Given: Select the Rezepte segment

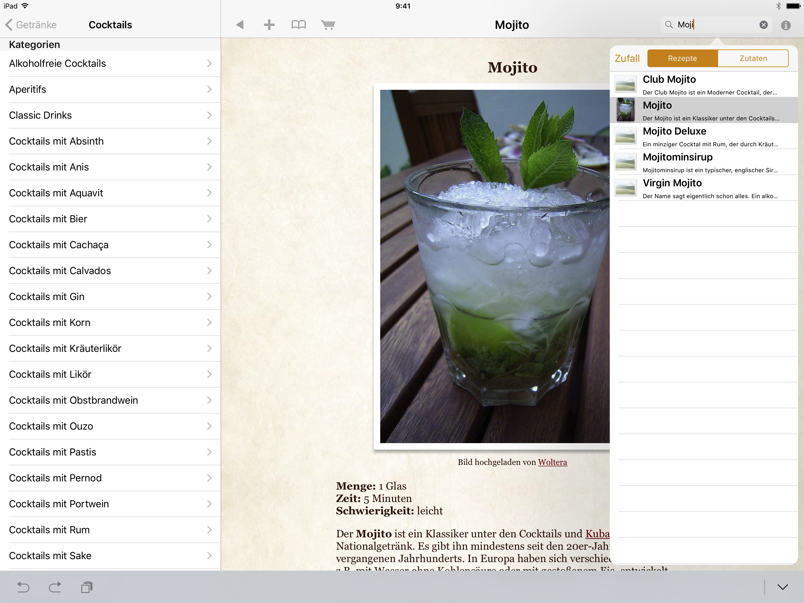Looking at the screenshot, I should click(x=682, y=59).
